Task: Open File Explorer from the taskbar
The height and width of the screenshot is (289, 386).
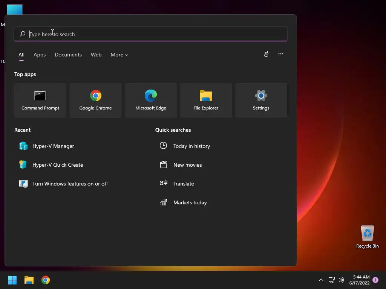Action: (29, 280)
